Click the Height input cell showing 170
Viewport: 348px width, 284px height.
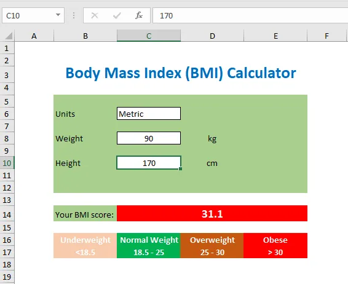(149, 163)
